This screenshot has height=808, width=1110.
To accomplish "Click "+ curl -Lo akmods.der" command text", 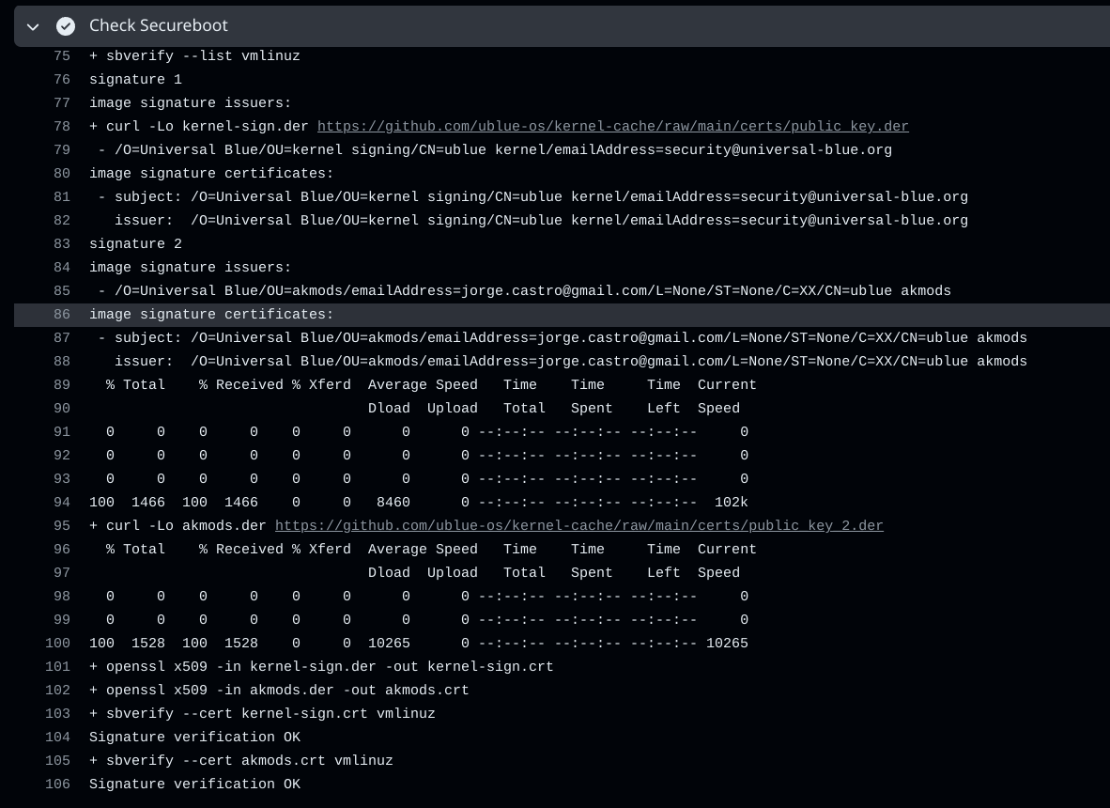I will pos(177,525).
